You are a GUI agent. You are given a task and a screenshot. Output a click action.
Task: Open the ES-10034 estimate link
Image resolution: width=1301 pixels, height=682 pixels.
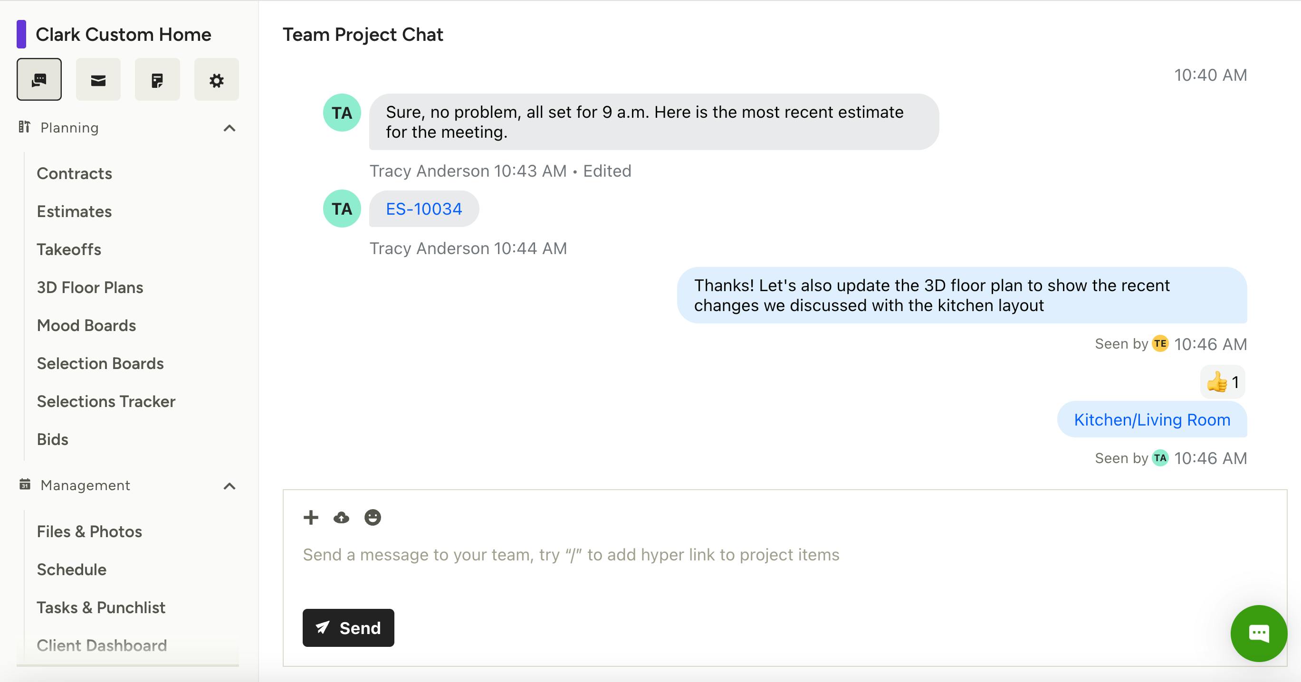coord(424,209)
